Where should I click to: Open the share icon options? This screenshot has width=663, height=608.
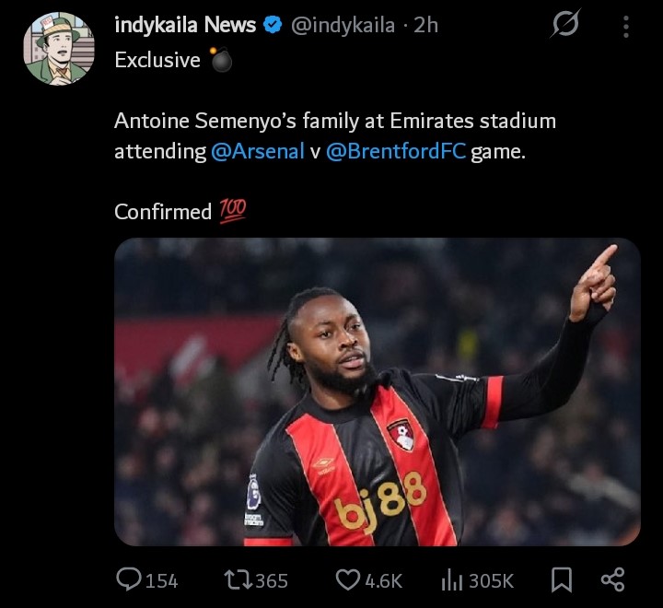coord(612,579)
